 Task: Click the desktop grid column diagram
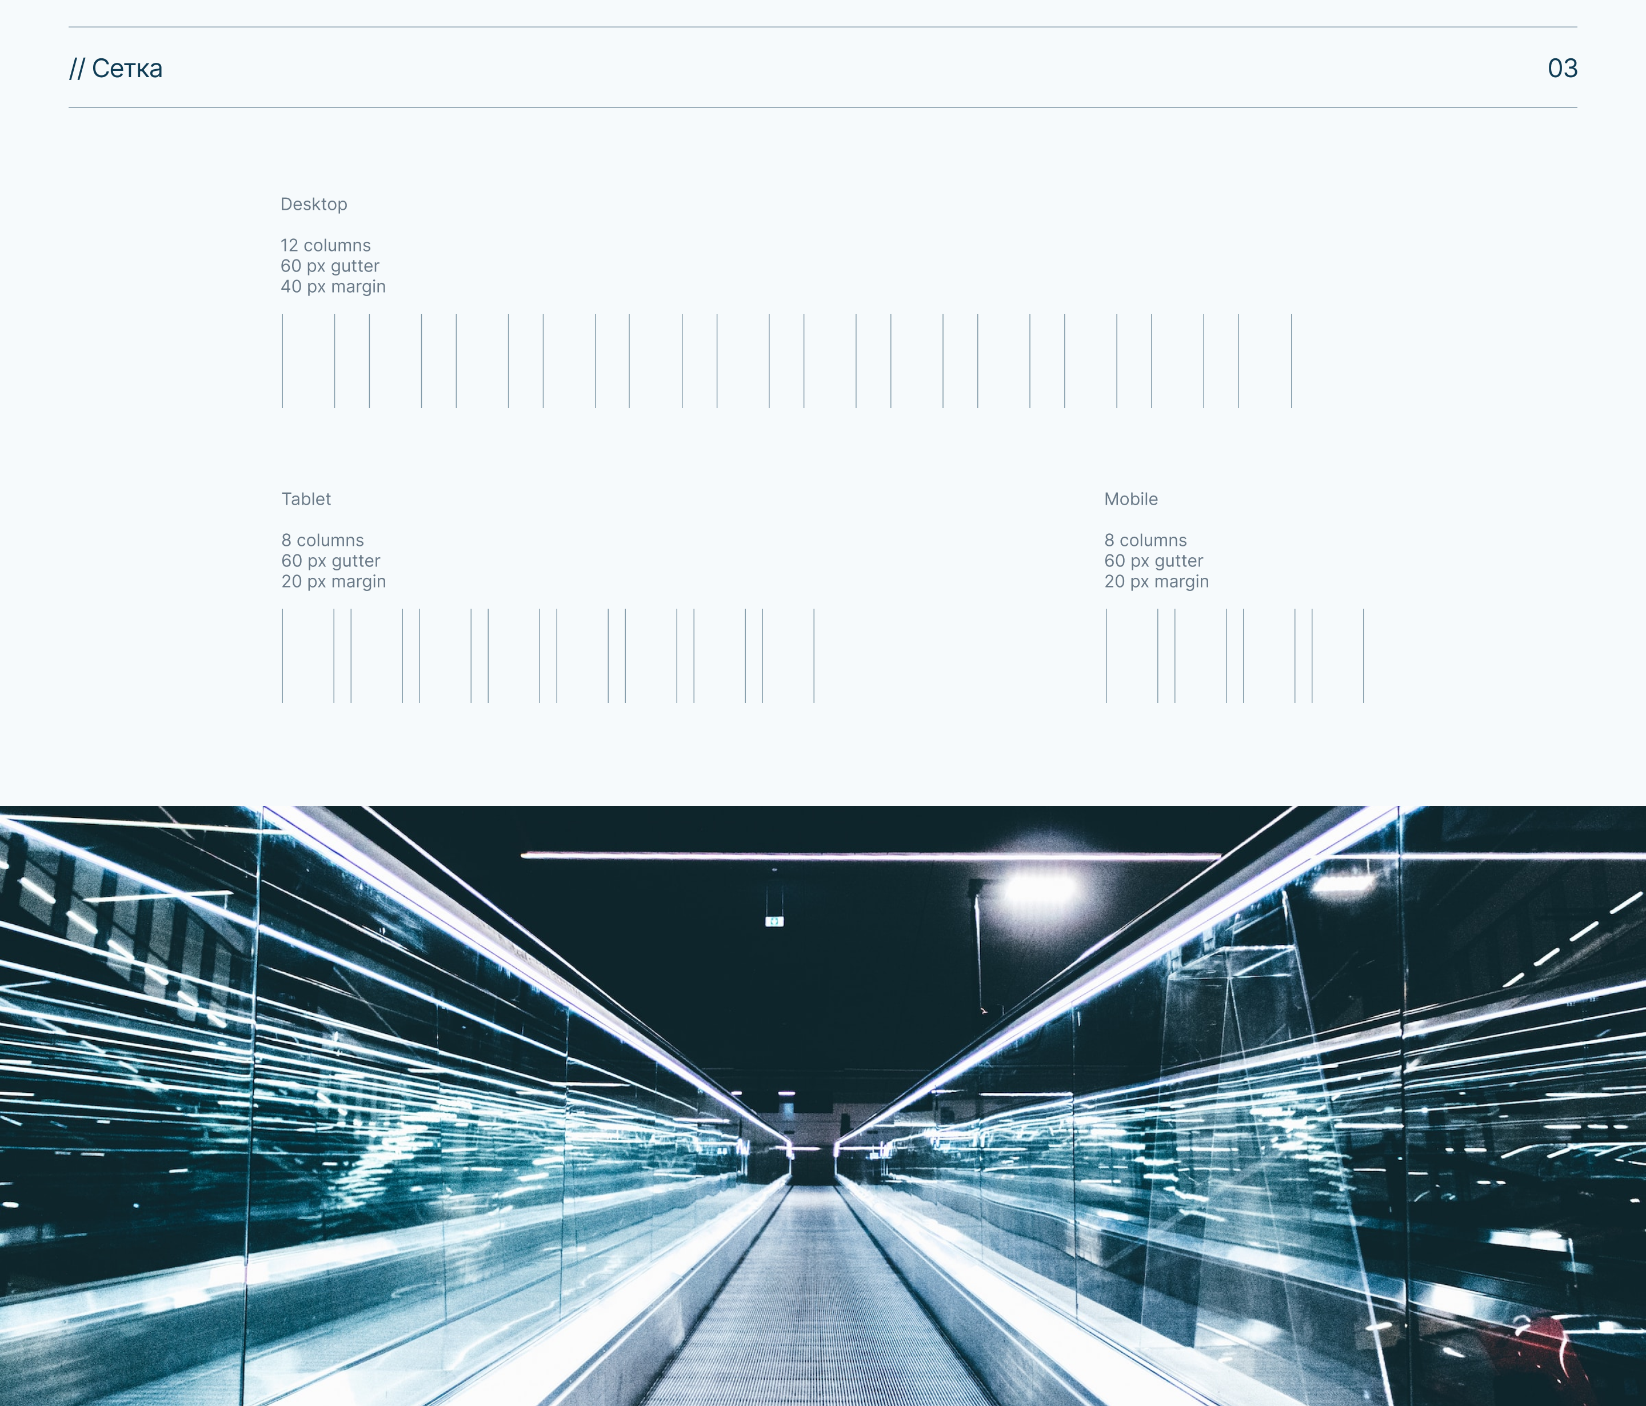click(x=786, y=361)
